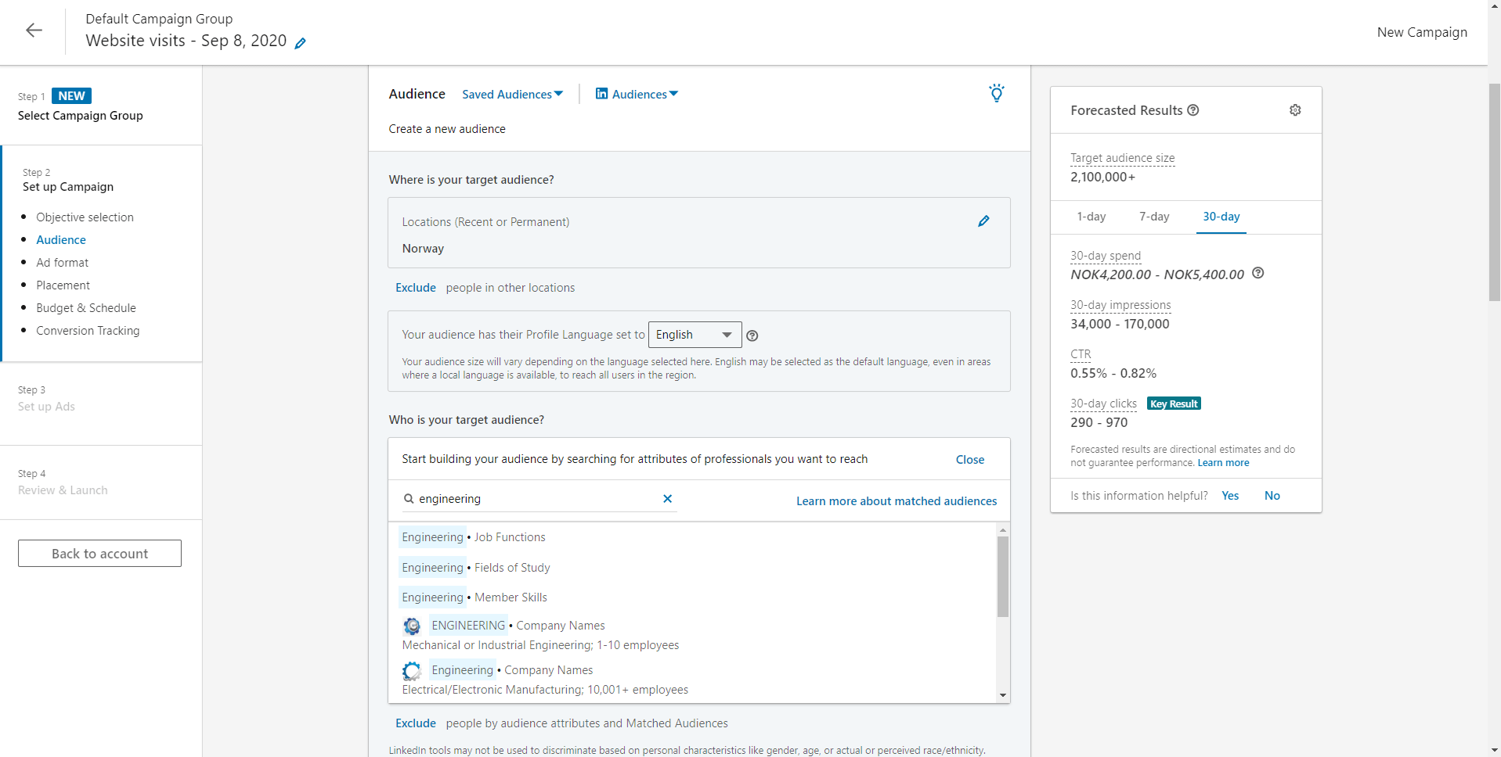Viewport: 1501px width, 757px height.
Task: Select the 30-day forecast tab
Action: click(1221, 217)
